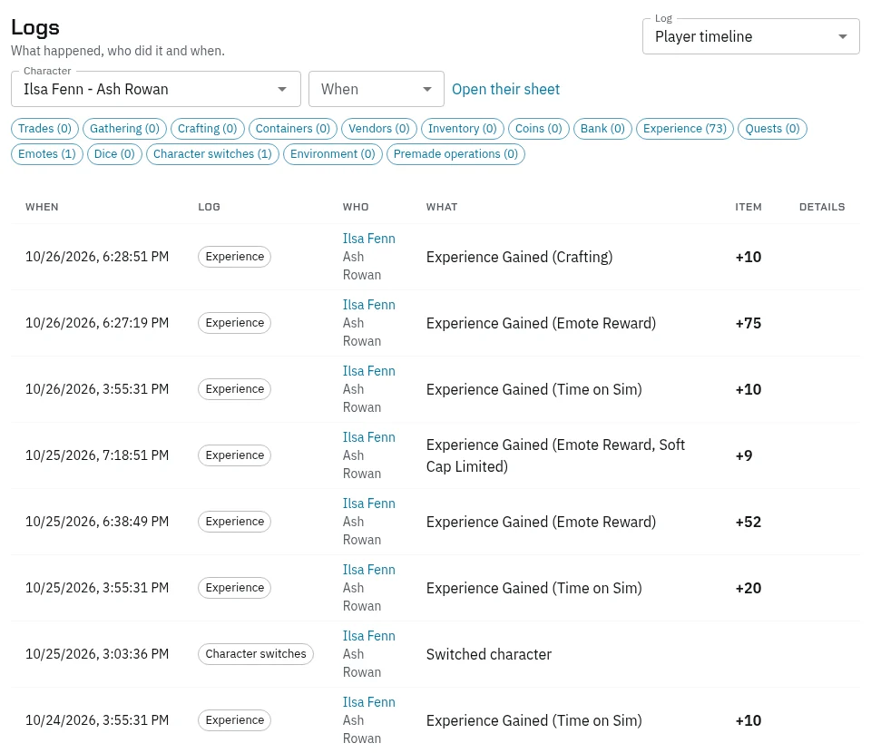Filter logs by Bank (0) chip
This screenshot has width=871, height=753.
click(x=602, y=129)
